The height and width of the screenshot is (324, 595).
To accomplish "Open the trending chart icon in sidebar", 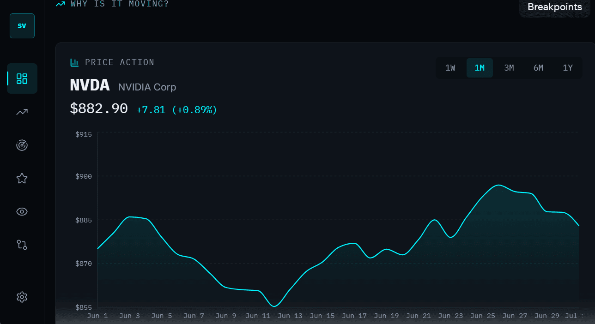I will point(22,112).
